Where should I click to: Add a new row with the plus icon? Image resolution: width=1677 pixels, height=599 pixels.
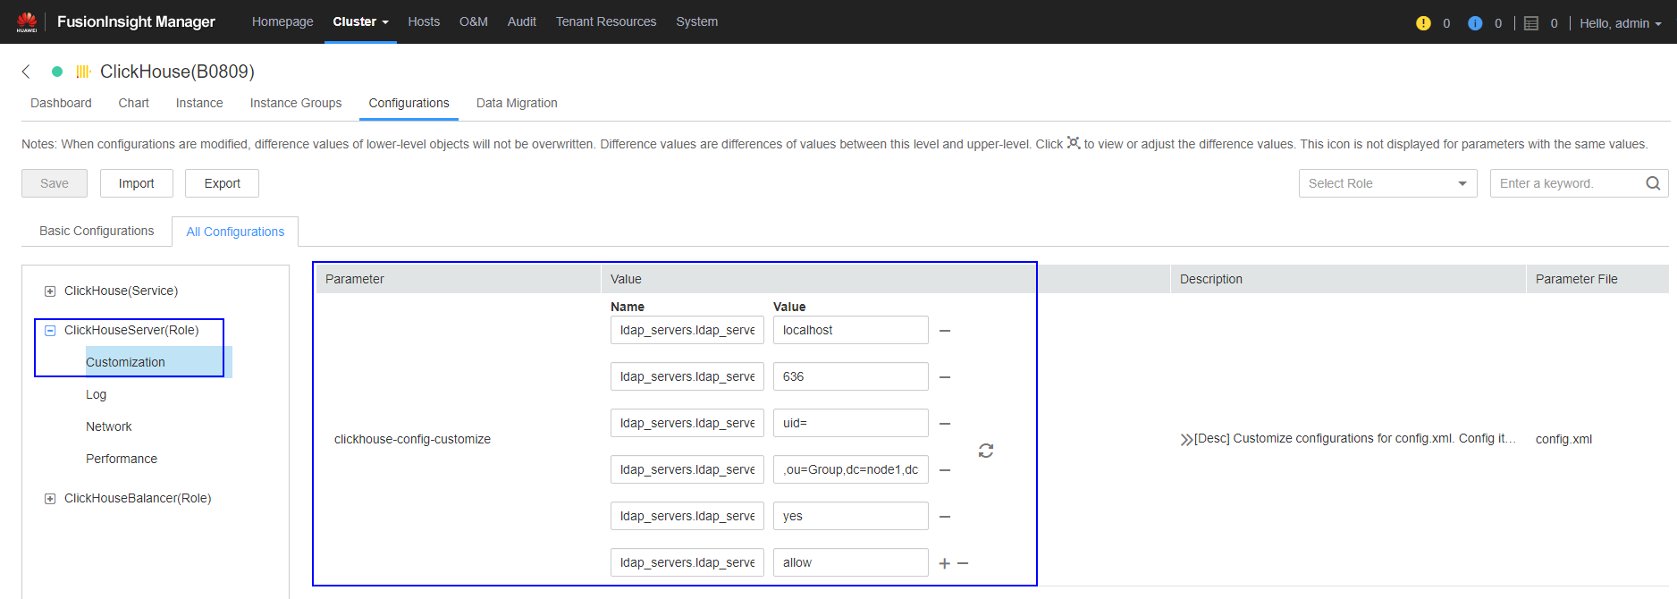945,563
